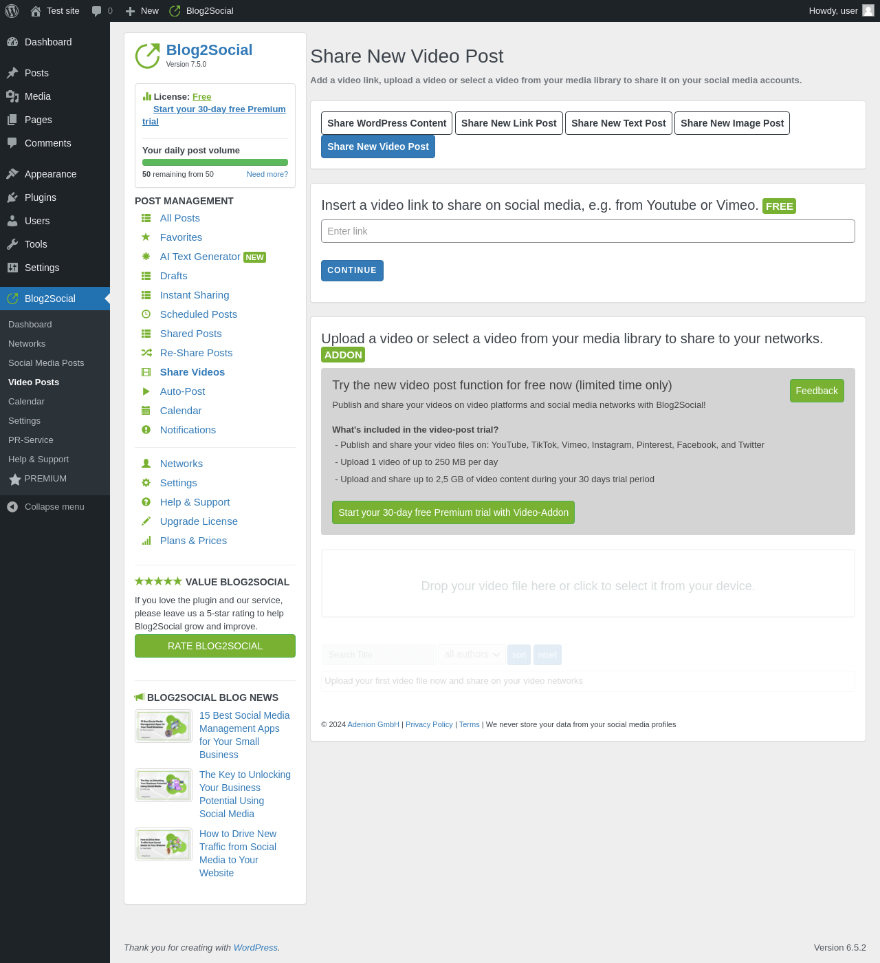This screenshot has width=880, height=963.
Task: Switch to Share New Image Post tab
Action: 732,123
